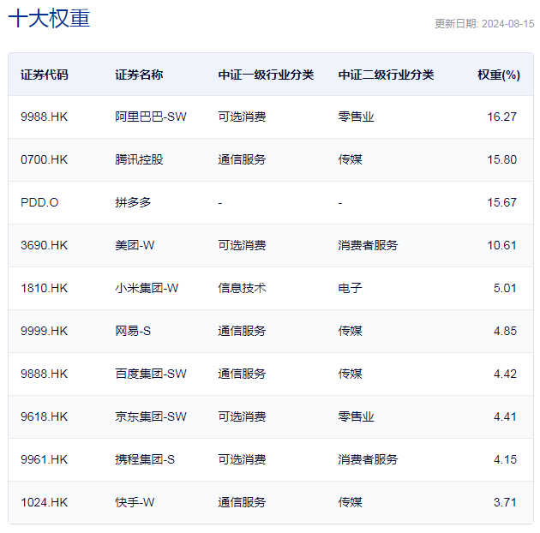The image size is (540, 533).
Task: Click 可选消费 in the 京东集团-SW row
Action: coord(242,417)
